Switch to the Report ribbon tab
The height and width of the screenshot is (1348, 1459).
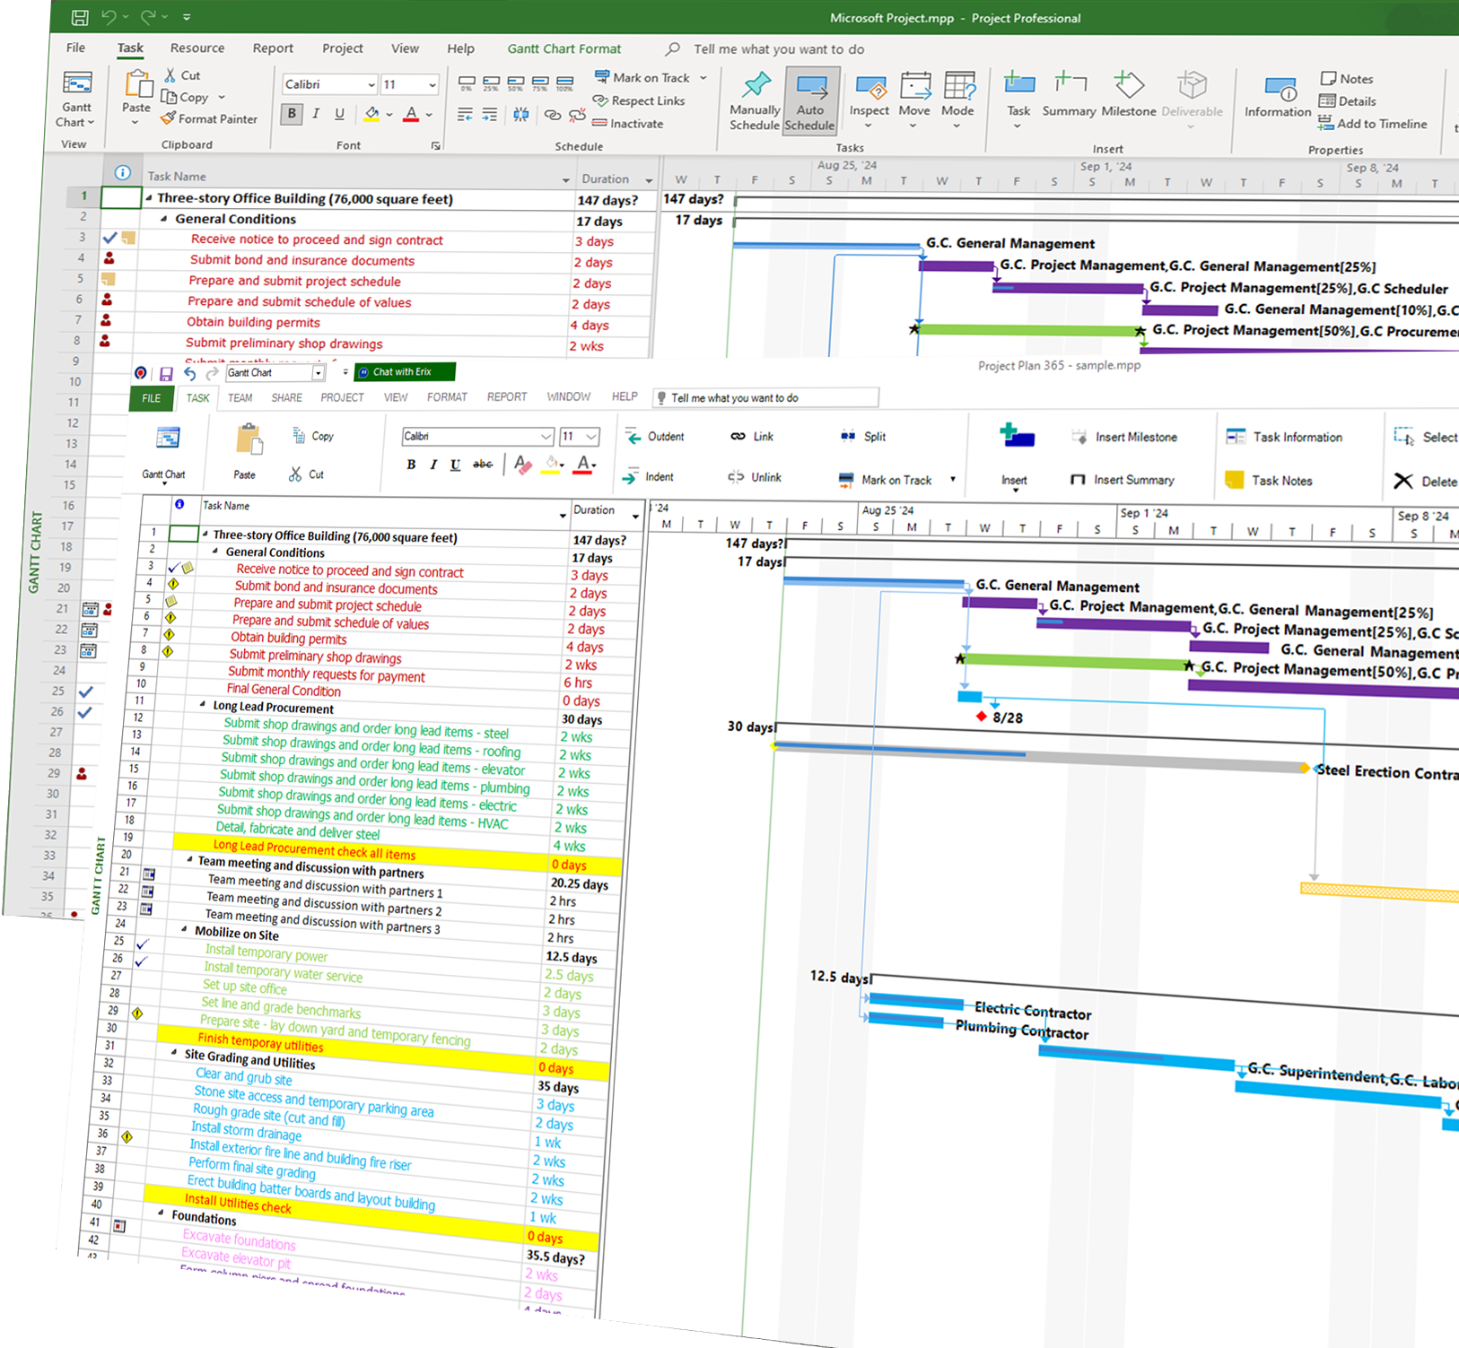coord(273,48)
